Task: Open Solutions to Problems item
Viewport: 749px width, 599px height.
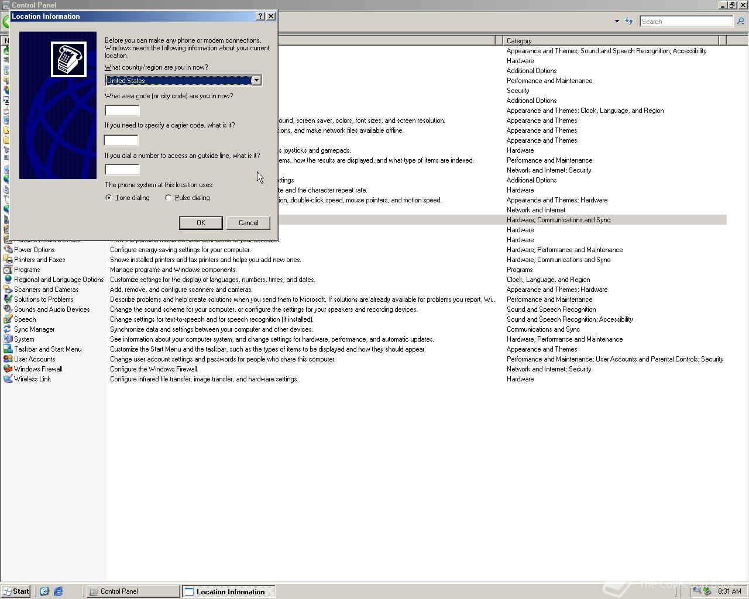Action: pos(44,299)
